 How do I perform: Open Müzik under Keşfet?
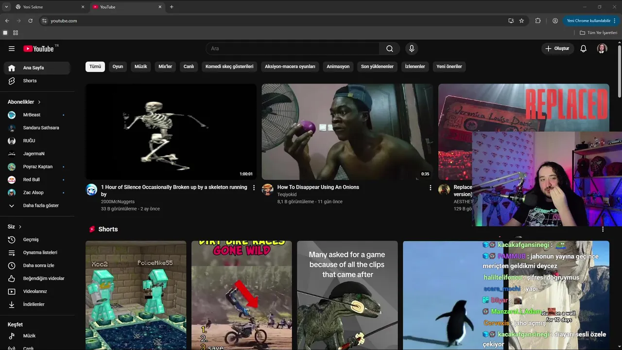click(x=37, y=336)
